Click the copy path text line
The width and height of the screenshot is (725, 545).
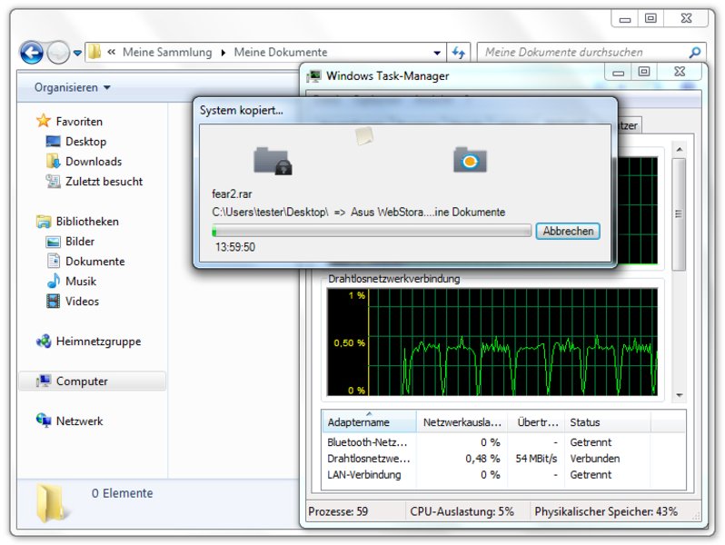(x=358, y=213)
